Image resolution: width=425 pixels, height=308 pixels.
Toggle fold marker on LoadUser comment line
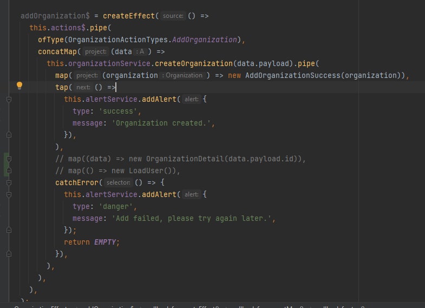pyautogui.click(x=9, y=171)
